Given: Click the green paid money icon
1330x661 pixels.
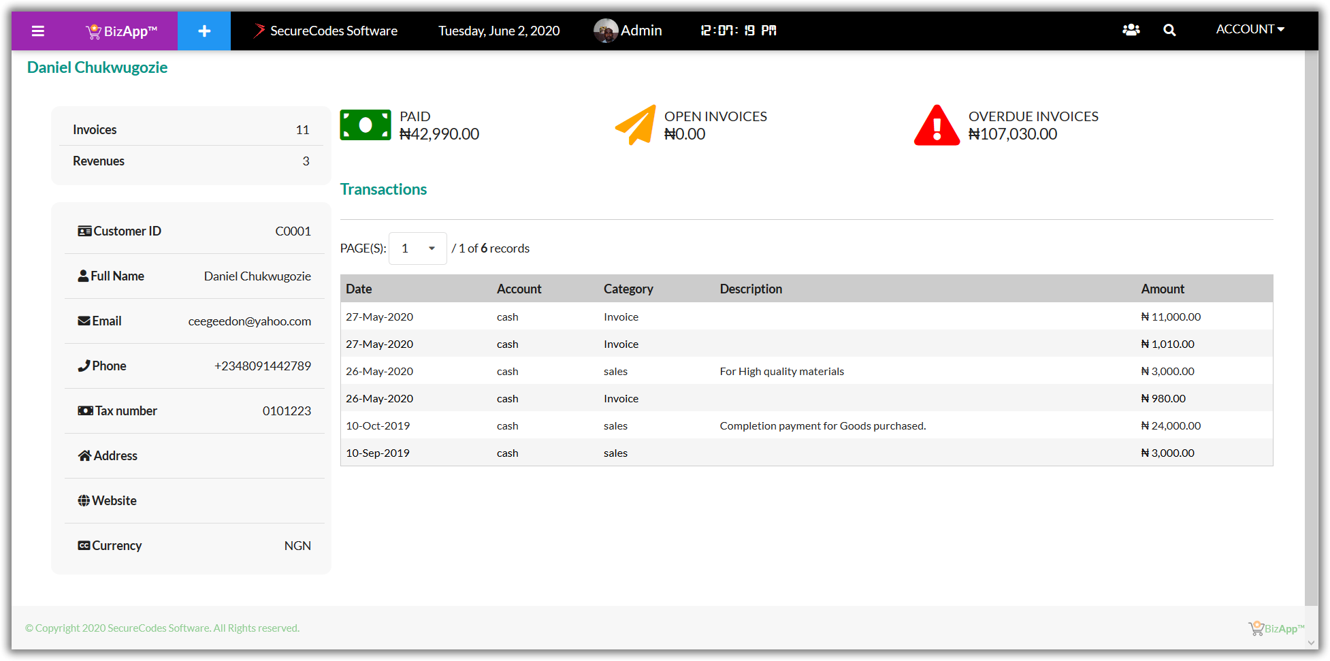Looking at the screenshot, I should pos(366,125).
